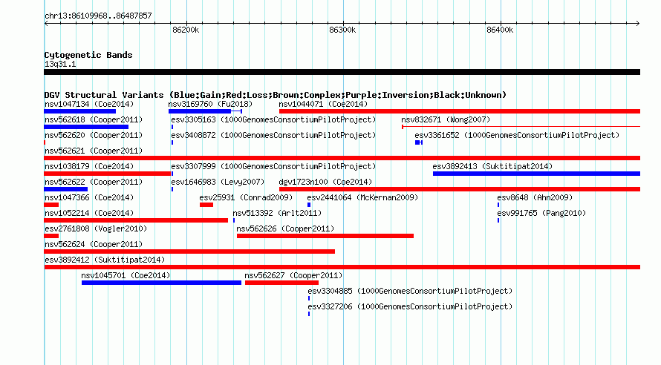Click the blue bar under nsv562618

(86, 127)
